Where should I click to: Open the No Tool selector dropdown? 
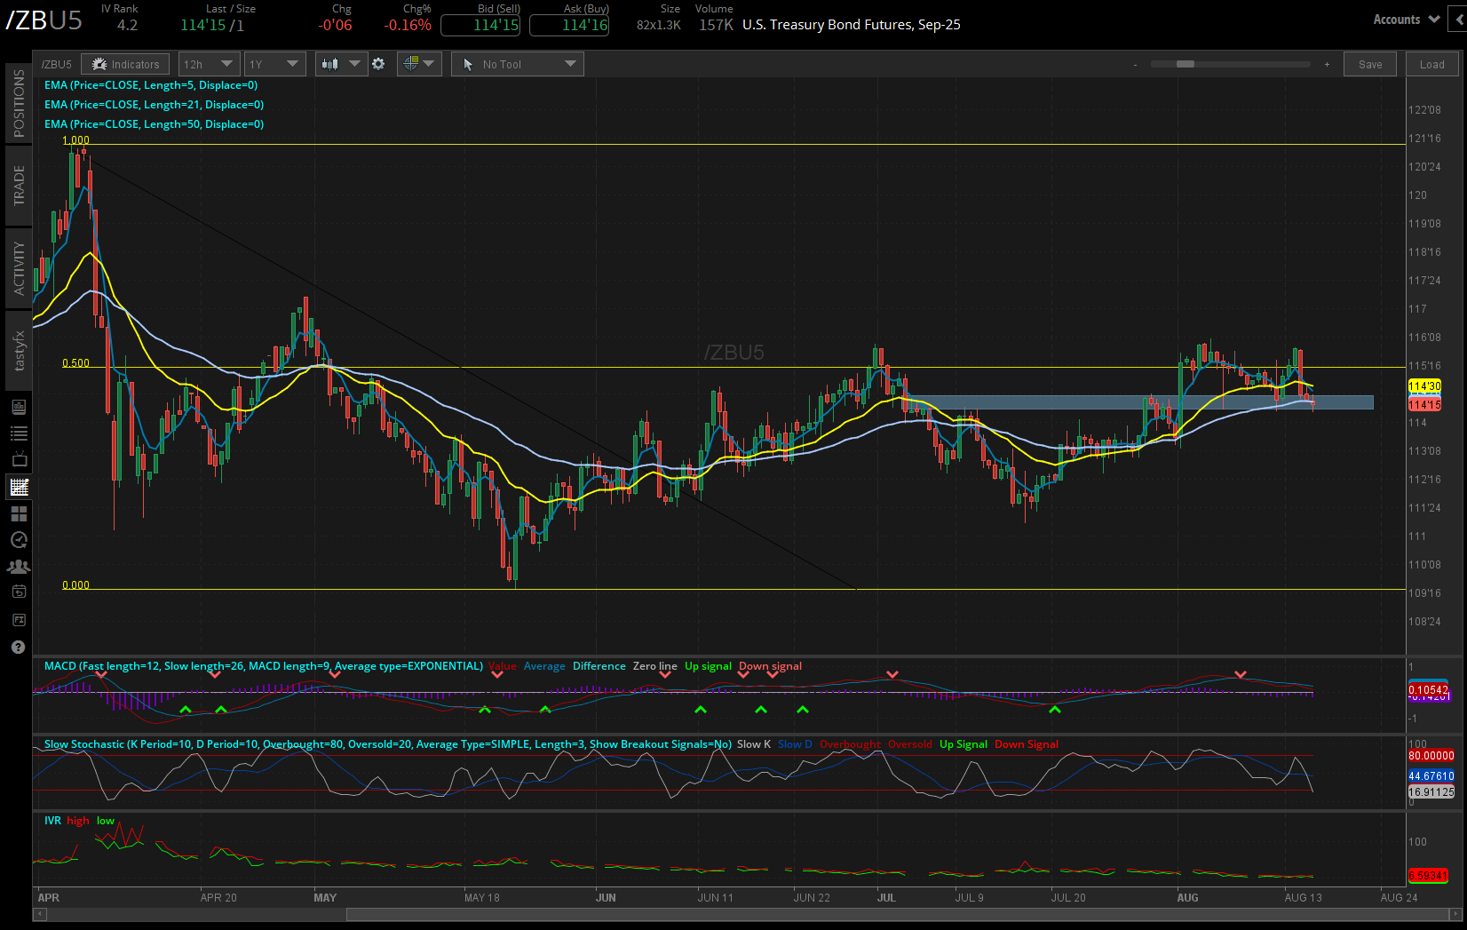(517, 63)
